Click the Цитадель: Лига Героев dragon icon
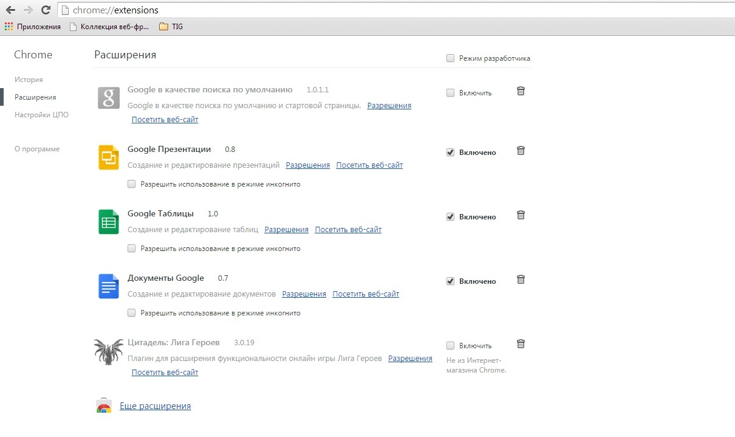The width and height of the screenshot is (735, 437). coord(109,351)
